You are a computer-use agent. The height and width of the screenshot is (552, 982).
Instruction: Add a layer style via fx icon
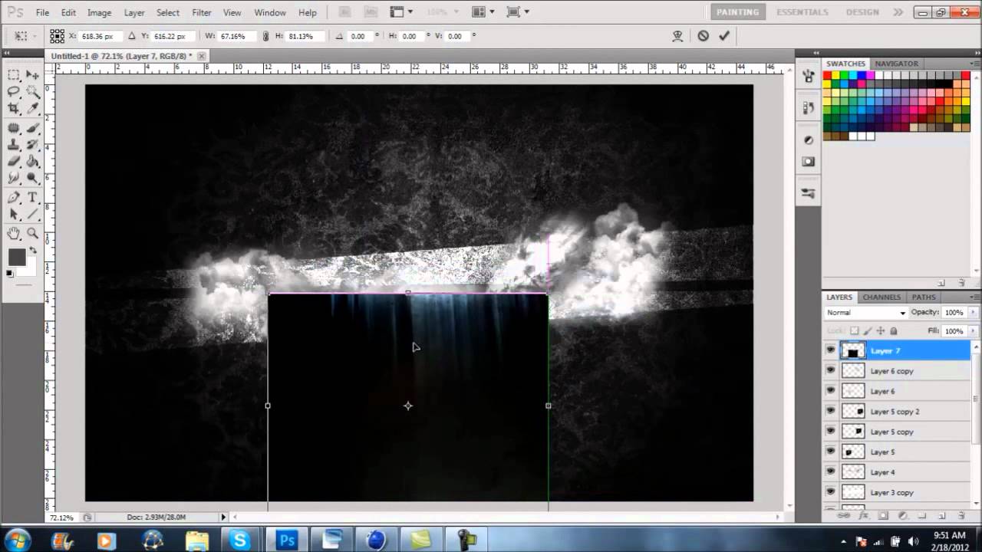click(x=863, y=516)
